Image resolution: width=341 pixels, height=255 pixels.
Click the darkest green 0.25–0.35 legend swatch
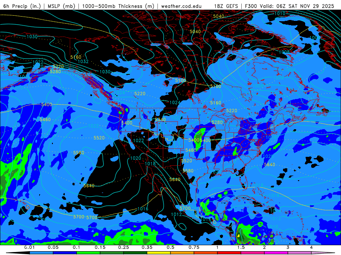pyautogui.click(x=135, y=253)
